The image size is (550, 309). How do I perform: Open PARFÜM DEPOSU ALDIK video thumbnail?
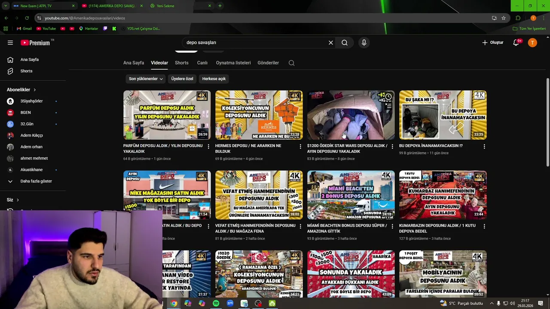167,115
